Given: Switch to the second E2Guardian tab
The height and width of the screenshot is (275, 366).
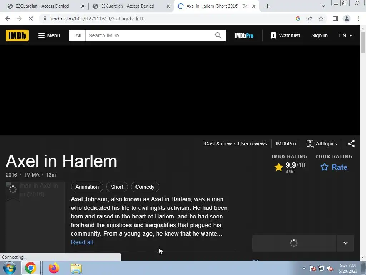Looking at the screenshot, I should tap(128, 6).
